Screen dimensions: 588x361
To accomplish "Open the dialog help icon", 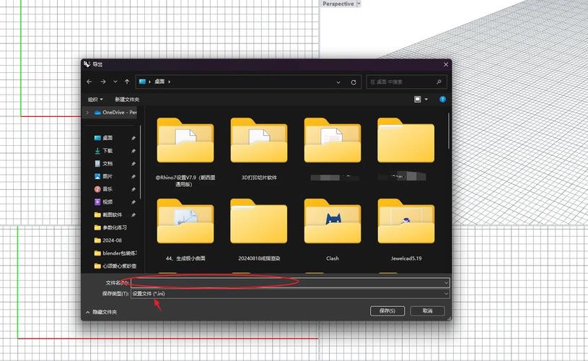I will 442,99.
